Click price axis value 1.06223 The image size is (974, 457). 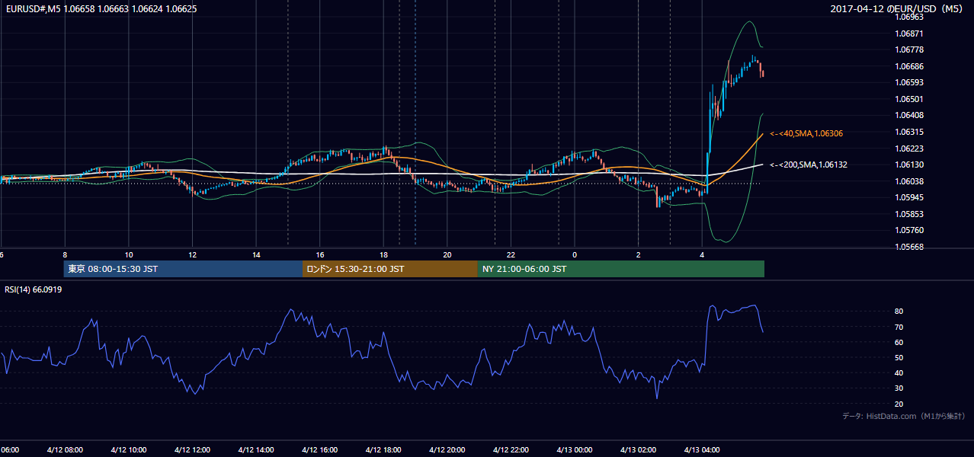[x=908, y=149]
